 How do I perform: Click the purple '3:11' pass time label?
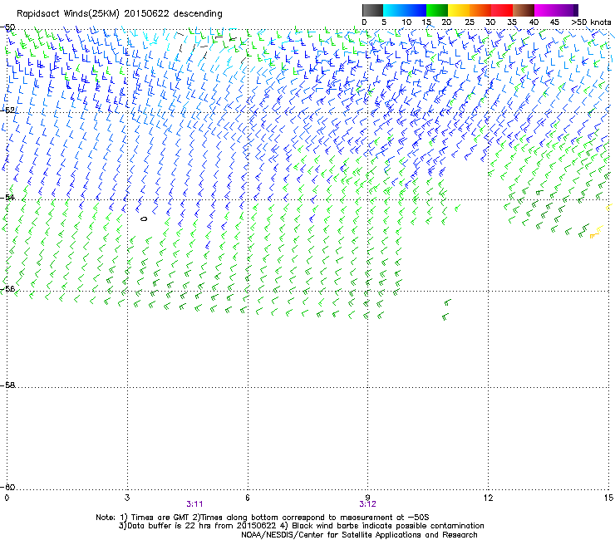pyautogui.click(x=195, y=504)
